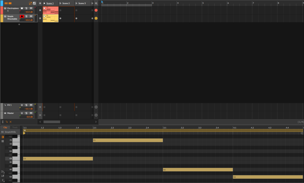Click the orange X icon below Master
Screen dimensions: 304x183
click(x=11, y=122)
